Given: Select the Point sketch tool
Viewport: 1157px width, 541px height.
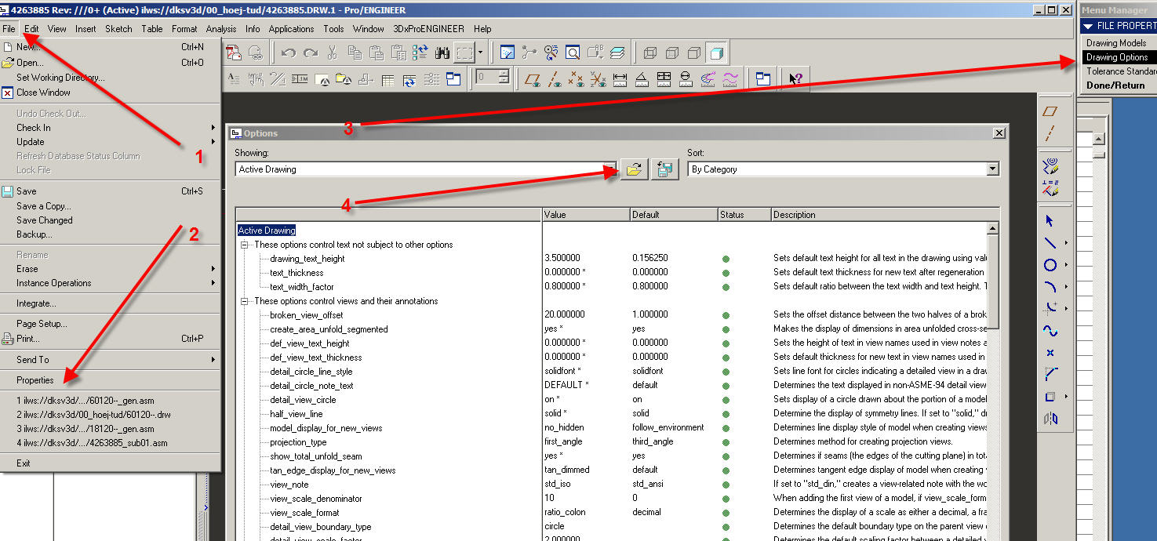Looking at the screenshot, I should tap(1050, 353).
